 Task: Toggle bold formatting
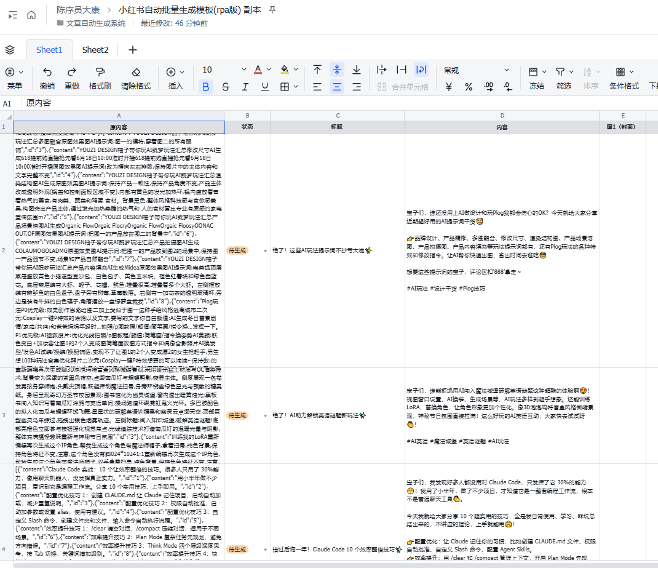(205, 87)
